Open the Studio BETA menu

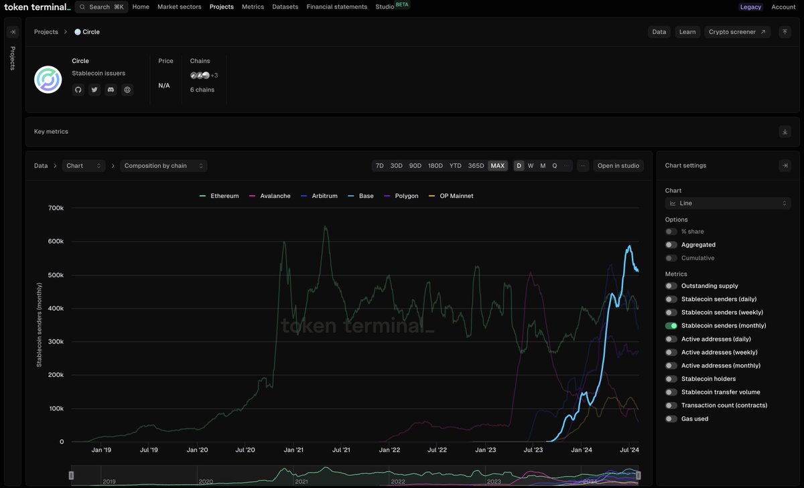click(393, 6)
